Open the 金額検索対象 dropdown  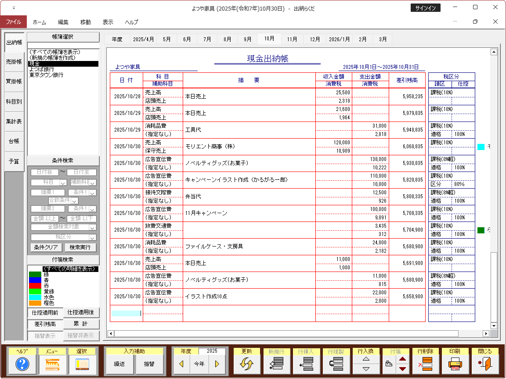point(92,227)
